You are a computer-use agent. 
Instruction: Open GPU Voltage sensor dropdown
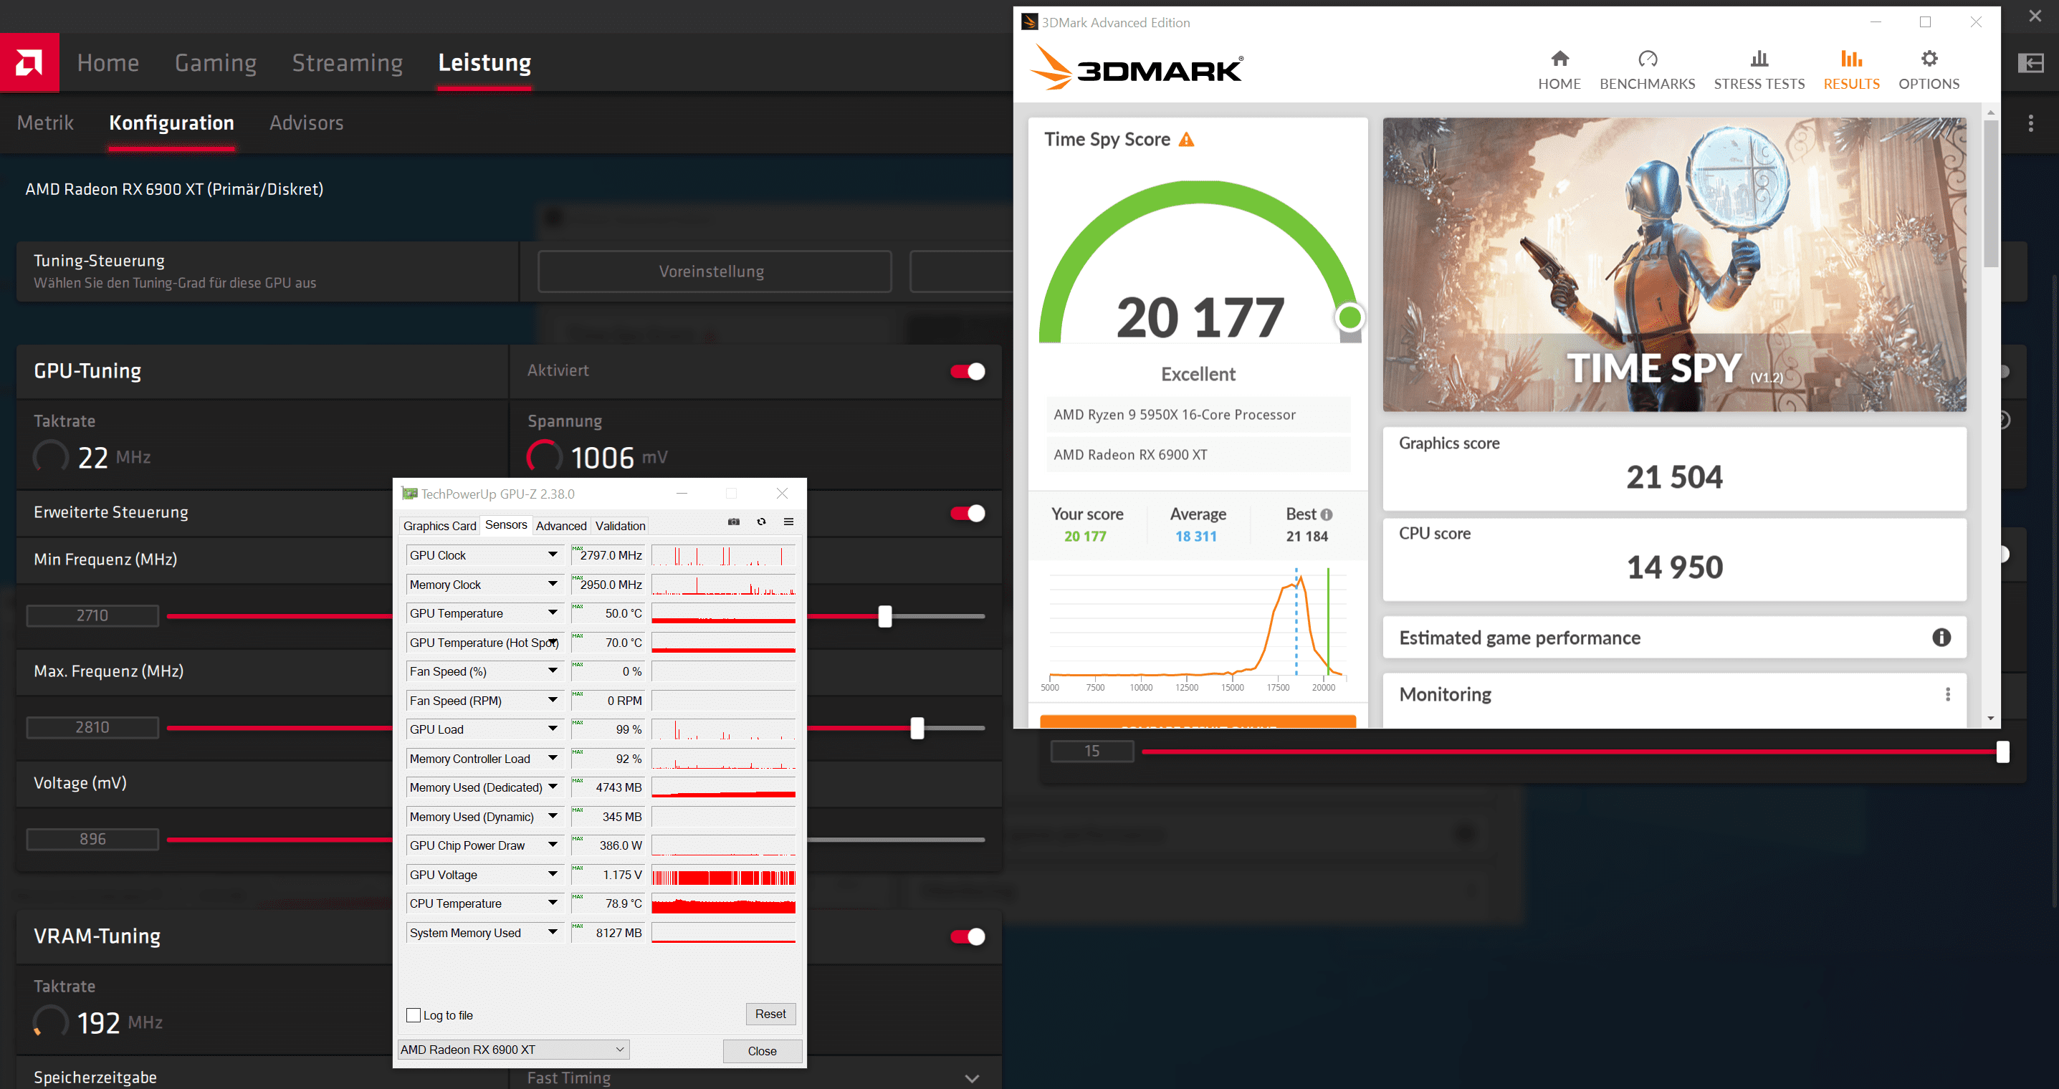[553, 874]
